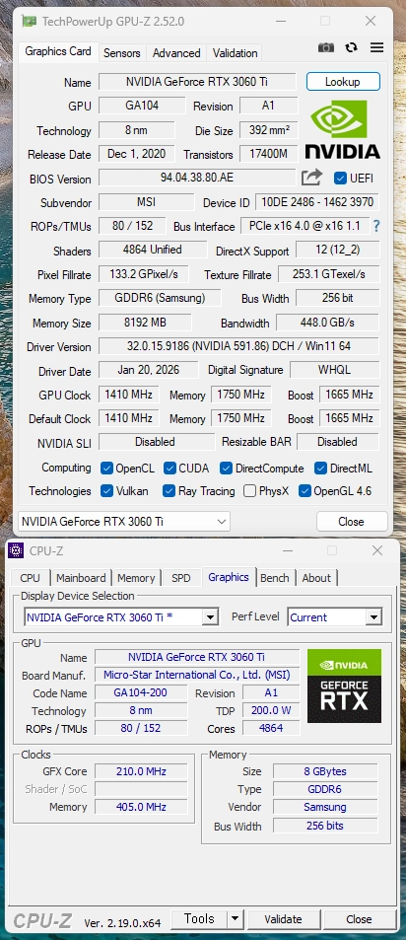
Task: Click the 4864 Unified shaders value
Action: click(x=152, y=250)
